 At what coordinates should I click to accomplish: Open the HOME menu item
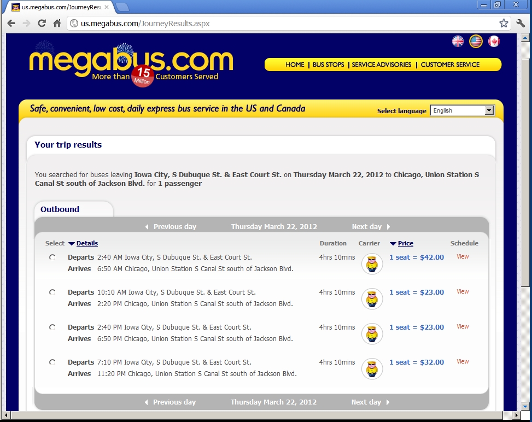coord(295,65)
